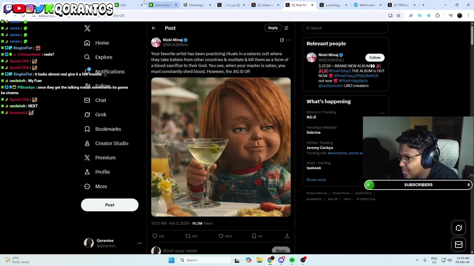
Task: Open Explore in the sidebar
Action: [98, 57]
